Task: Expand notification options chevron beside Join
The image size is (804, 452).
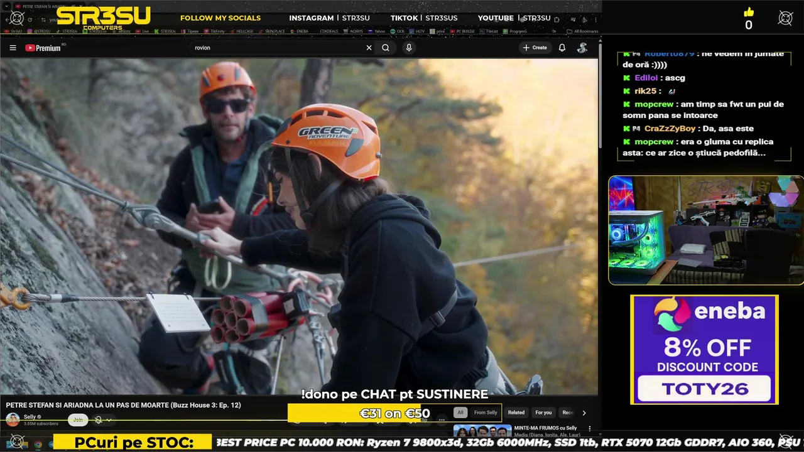Action: (x=109, y=420)
